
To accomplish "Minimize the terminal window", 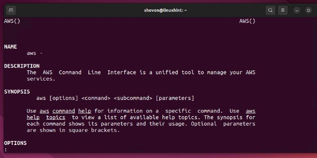I will click(x=297, y=10).
